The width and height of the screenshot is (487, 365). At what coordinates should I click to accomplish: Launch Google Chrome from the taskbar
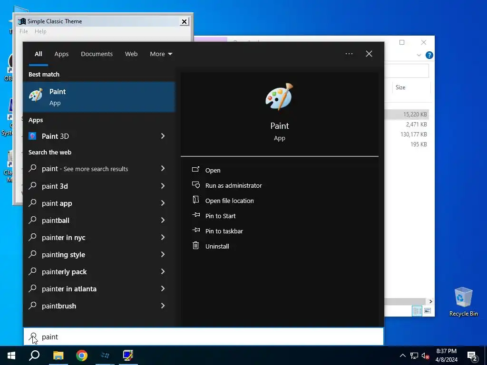coord(82,355)
